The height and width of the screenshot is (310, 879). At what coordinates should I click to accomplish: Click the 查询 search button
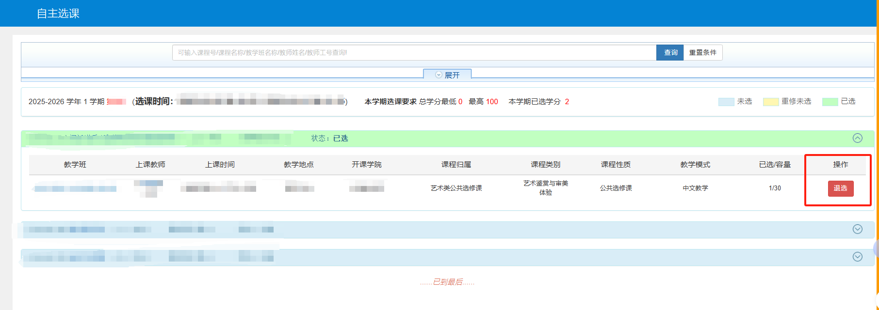(670, 52)
